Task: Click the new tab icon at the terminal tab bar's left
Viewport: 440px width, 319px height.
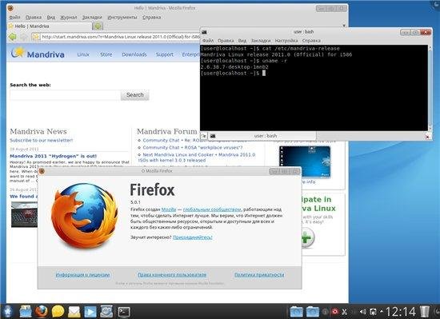Action: (204, 136)
